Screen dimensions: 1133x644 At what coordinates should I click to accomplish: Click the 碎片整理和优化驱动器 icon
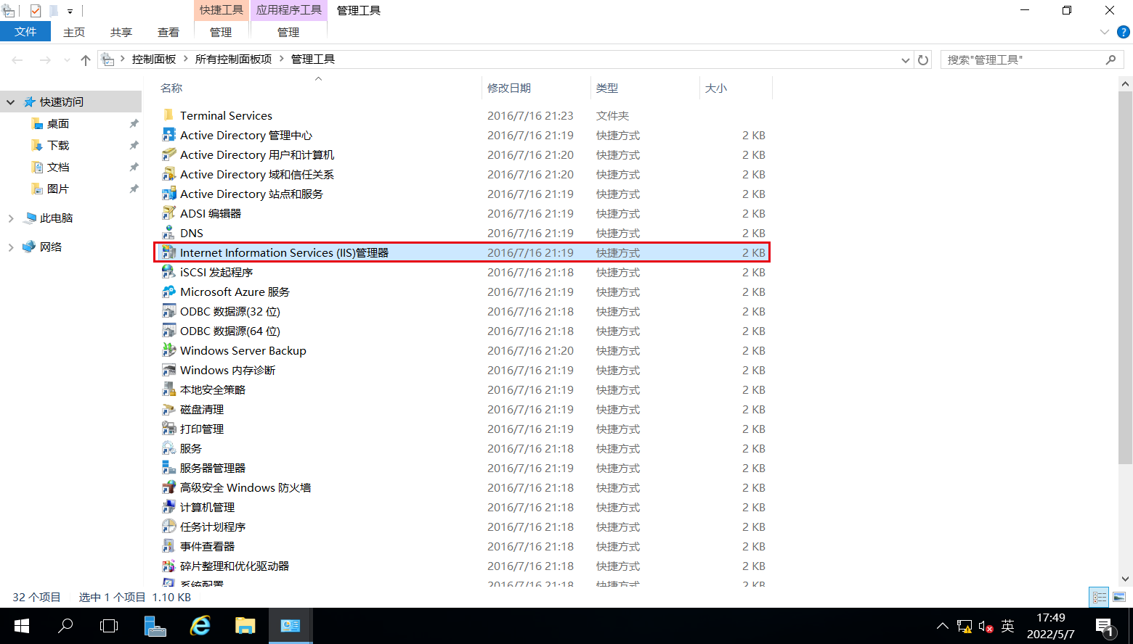168,566
